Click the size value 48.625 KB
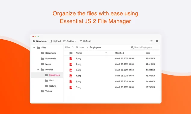 [150, 58]
